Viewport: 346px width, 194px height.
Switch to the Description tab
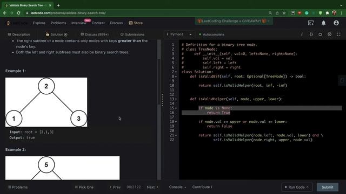(19, 34)
